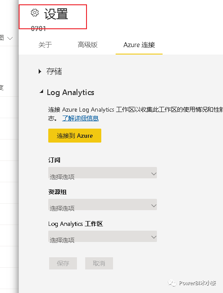Expand the chevron in the left background pane
The width and height of the screenshot is (223, 293).
coord(10,38)
